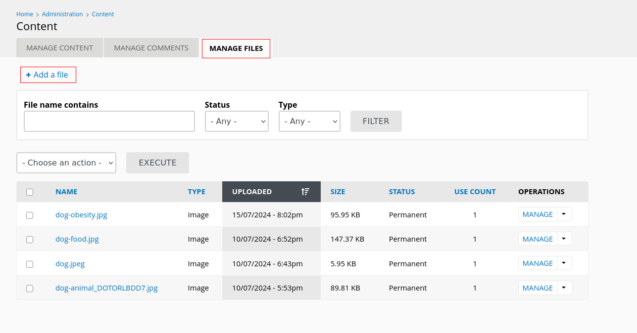
Task: Open the dog-food.jpg file link
Action: click(x=77, y=239)
